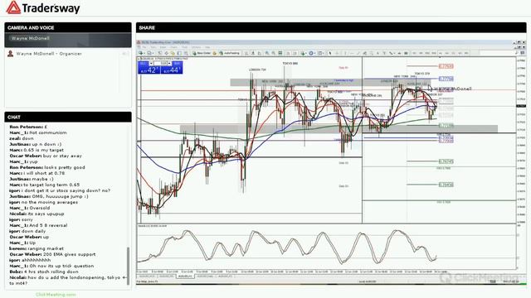Select Wayne McDonell - Organizer attendee

coord(49,54)
